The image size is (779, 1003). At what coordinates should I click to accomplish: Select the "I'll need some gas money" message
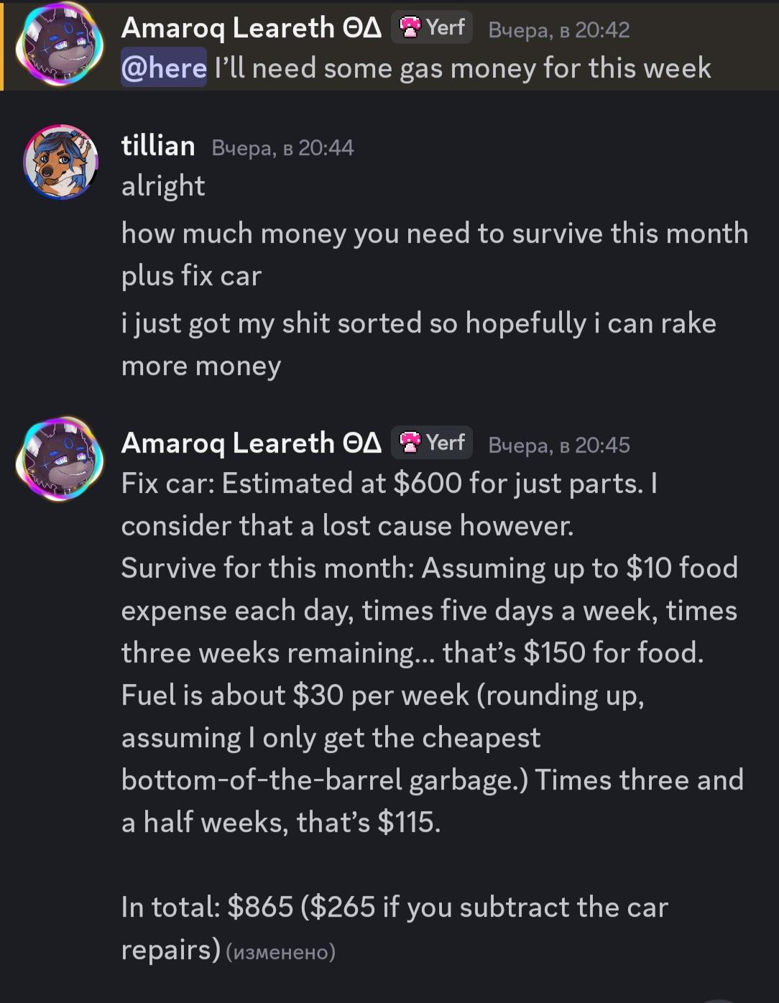(x=463, y=68)
